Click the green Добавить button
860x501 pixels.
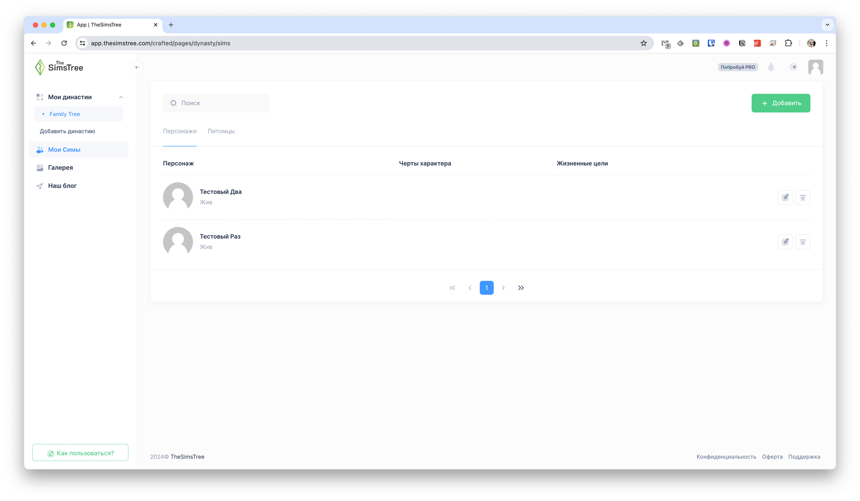click(x=780, y=103)
